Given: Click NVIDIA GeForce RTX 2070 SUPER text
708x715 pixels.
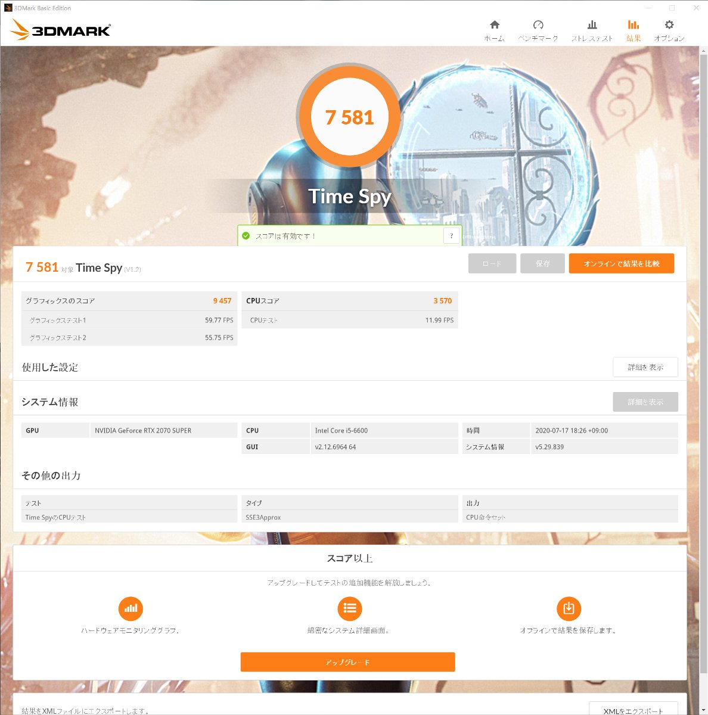Looking at the screenshot, I should point(143,430).
